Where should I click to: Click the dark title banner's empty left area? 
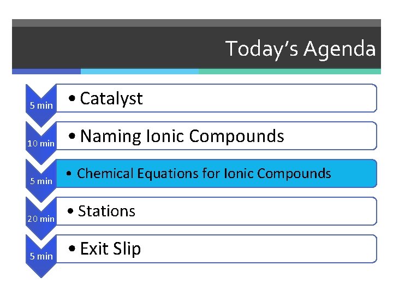115,48
